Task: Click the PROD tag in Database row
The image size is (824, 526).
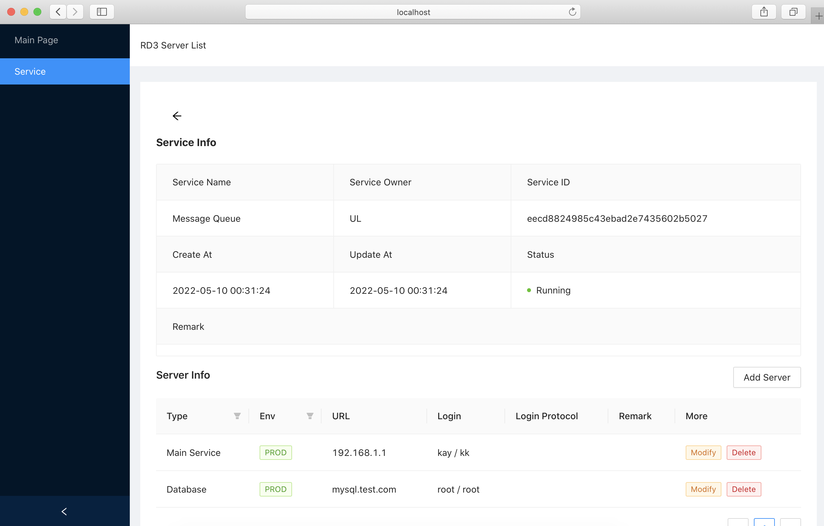Action: coord(275,489)
